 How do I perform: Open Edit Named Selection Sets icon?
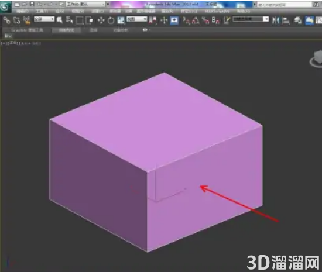(227, 20)
